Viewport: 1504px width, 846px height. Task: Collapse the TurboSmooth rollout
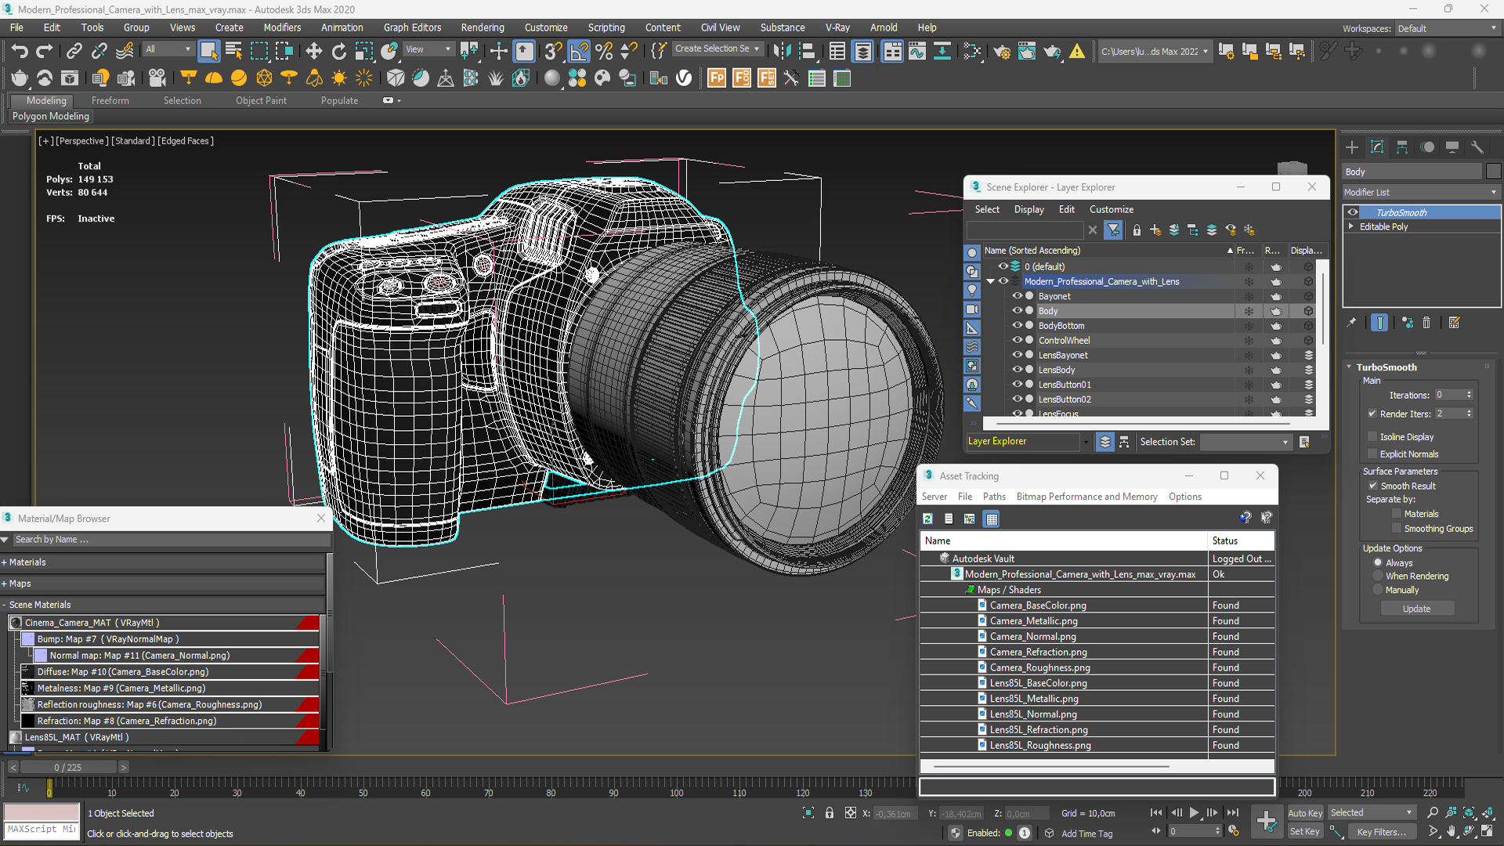coord(1349,367)
